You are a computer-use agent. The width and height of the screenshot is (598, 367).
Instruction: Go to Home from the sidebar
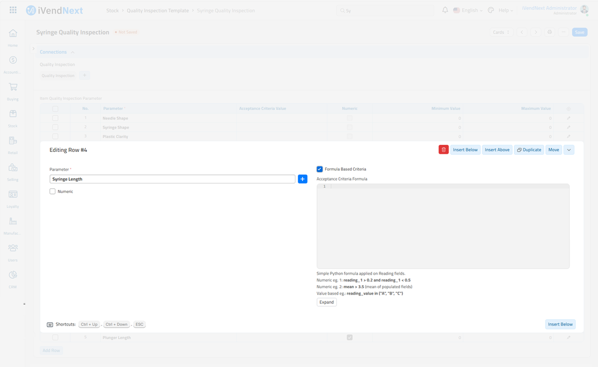[13, 36]
